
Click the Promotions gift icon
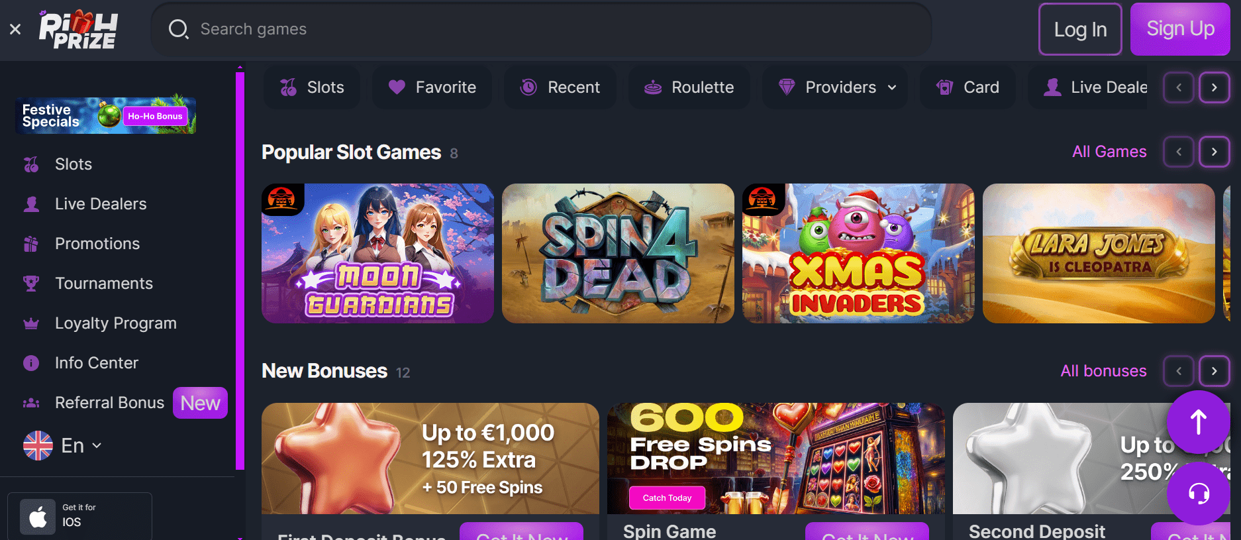pos(31,244)
